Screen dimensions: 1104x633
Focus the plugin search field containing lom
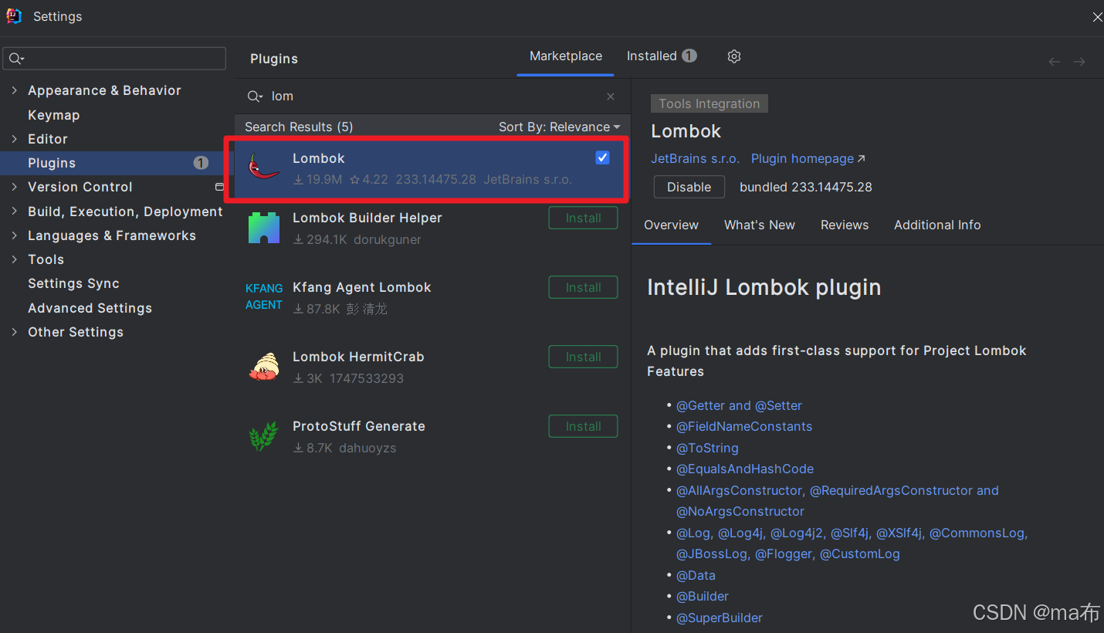432,96
